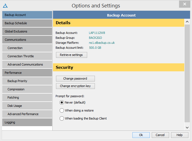Open the Global Exclusions page

(27, 31)
